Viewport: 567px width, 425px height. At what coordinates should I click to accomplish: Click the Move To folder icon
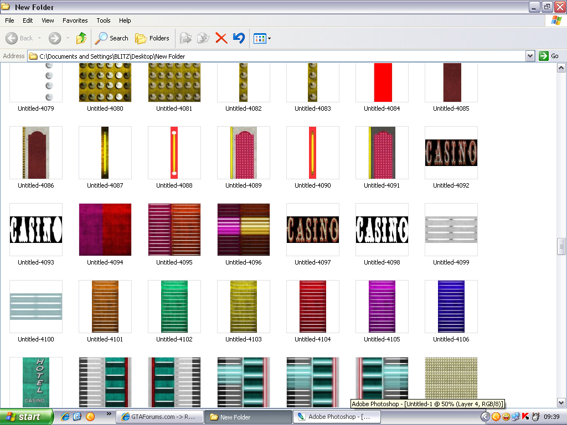coord(185,38)
